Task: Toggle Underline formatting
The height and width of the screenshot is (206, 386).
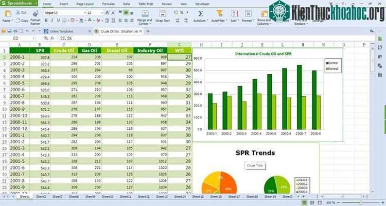Action: click(58, 21)
